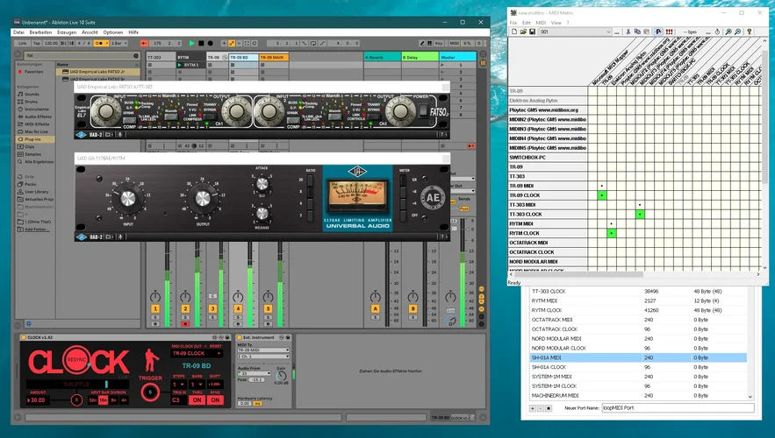775x438 pixels.
Task: Clear the browser search field
Action: coord(136,56)
